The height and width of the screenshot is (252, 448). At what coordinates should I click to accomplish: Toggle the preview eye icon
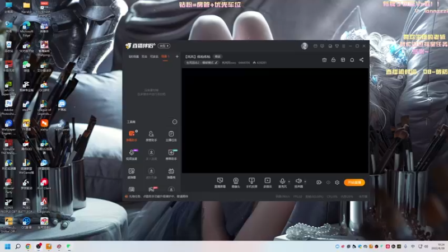pos(328,183)
